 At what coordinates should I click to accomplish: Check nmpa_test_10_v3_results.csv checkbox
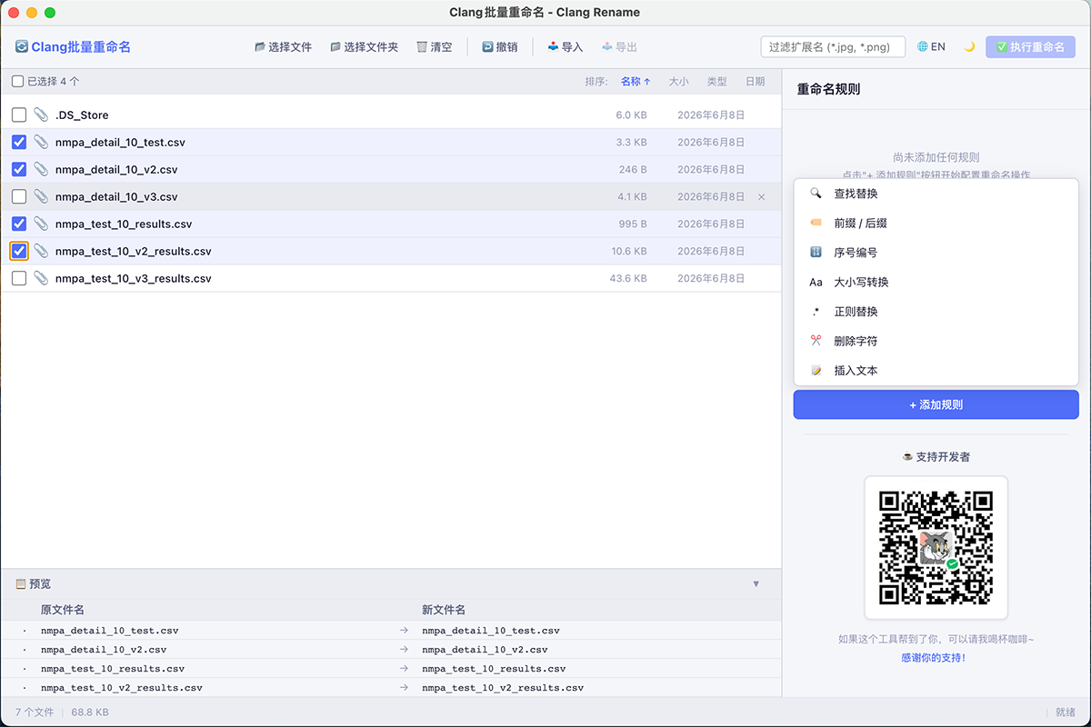click(x=19, y=278)
